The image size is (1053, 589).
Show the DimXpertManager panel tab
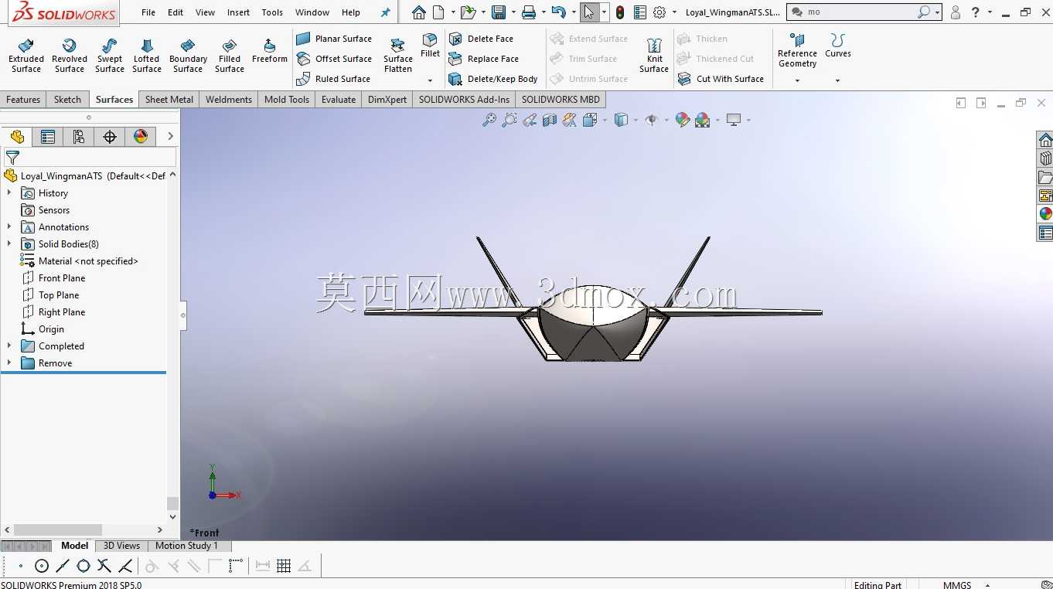point(110,137)
